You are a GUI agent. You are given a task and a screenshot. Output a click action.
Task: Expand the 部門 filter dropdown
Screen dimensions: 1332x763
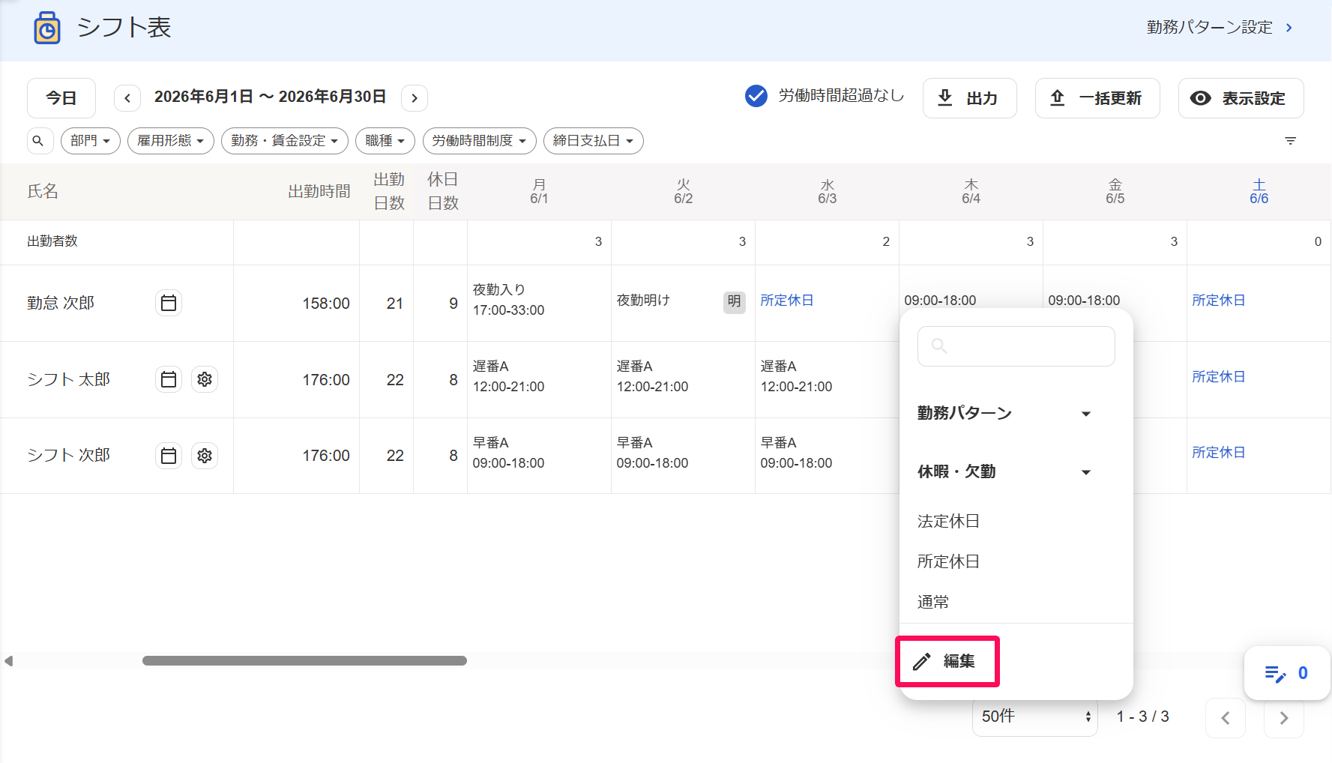[x=91, y=141]
